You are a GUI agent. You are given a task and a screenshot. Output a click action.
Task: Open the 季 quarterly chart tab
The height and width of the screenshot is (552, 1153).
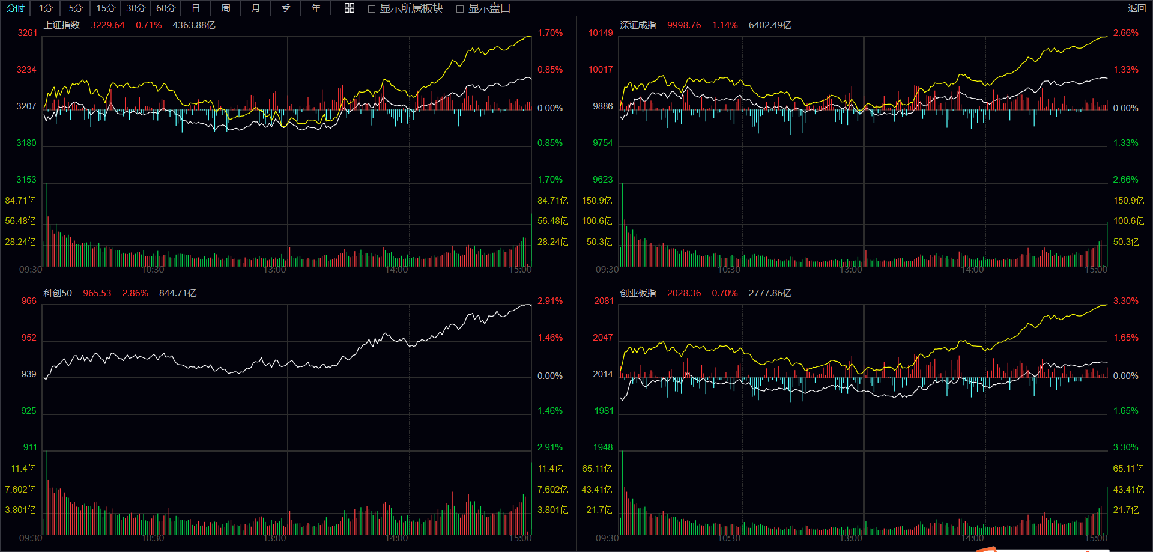pos(286,8)
